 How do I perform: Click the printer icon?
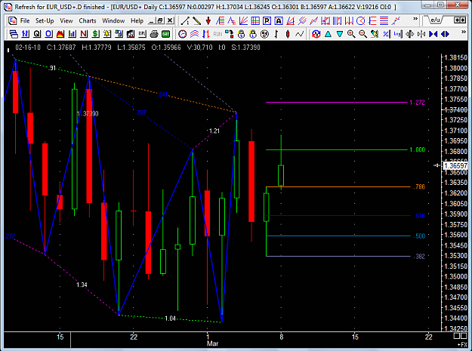[154, 34]
